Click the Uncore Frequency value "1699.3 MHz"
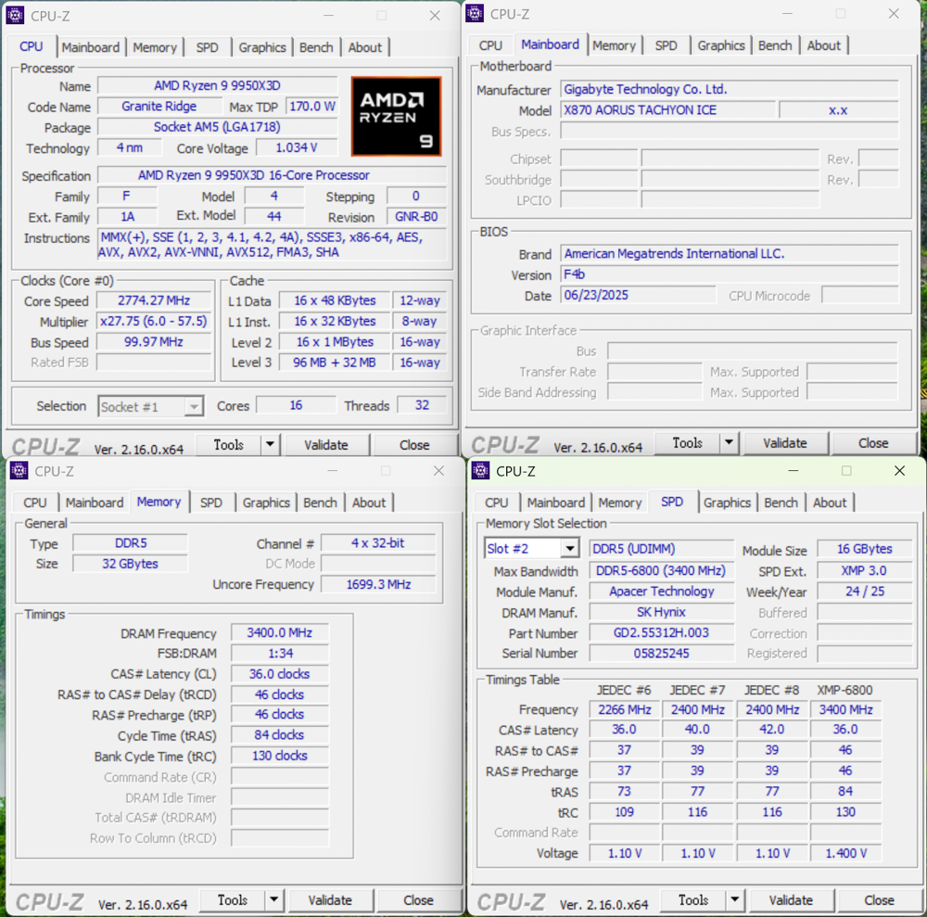This screenshot has height=917, width=927. [378, 584]
